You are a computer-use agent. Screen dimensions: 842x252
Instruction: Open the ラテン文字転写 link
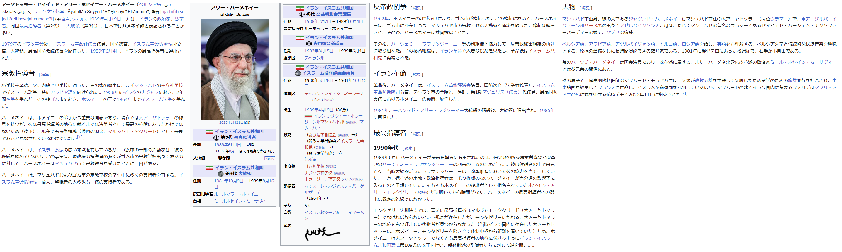49,12
